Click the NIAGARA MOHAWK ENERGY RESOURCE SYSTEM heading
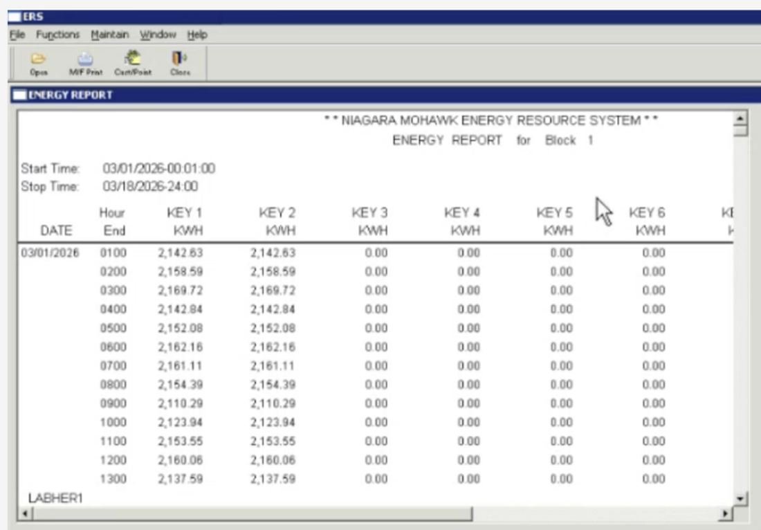Image resolution: width=761 pixels, height=530 pixels. (x=491, y=120)
